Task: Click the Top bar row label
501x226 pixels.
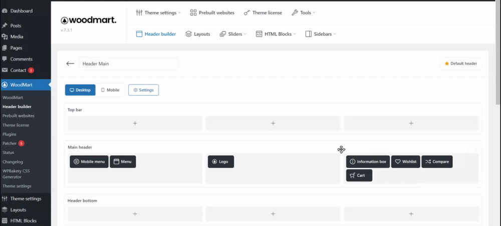Action: pyautogui.click(x=75, y=109)
